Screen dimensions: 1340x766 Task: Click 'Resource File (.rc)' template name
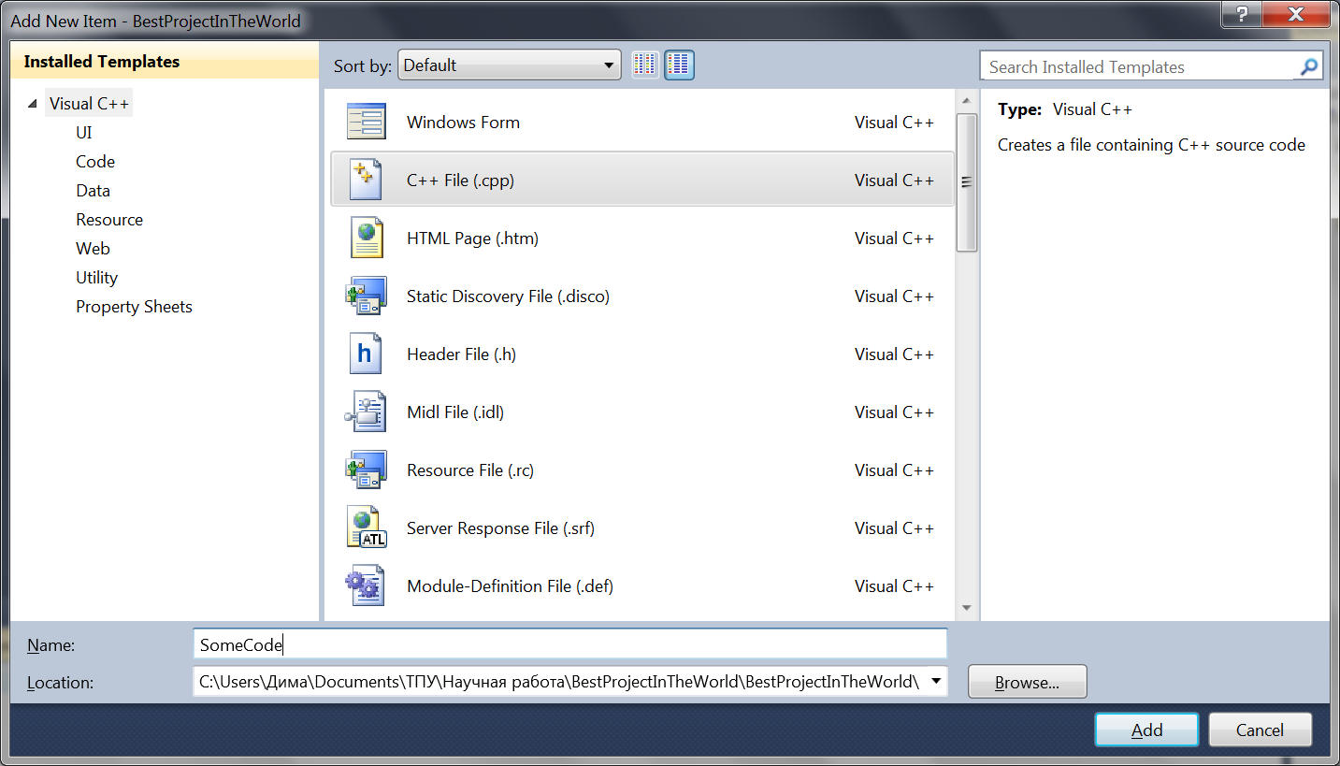[470, 470]
